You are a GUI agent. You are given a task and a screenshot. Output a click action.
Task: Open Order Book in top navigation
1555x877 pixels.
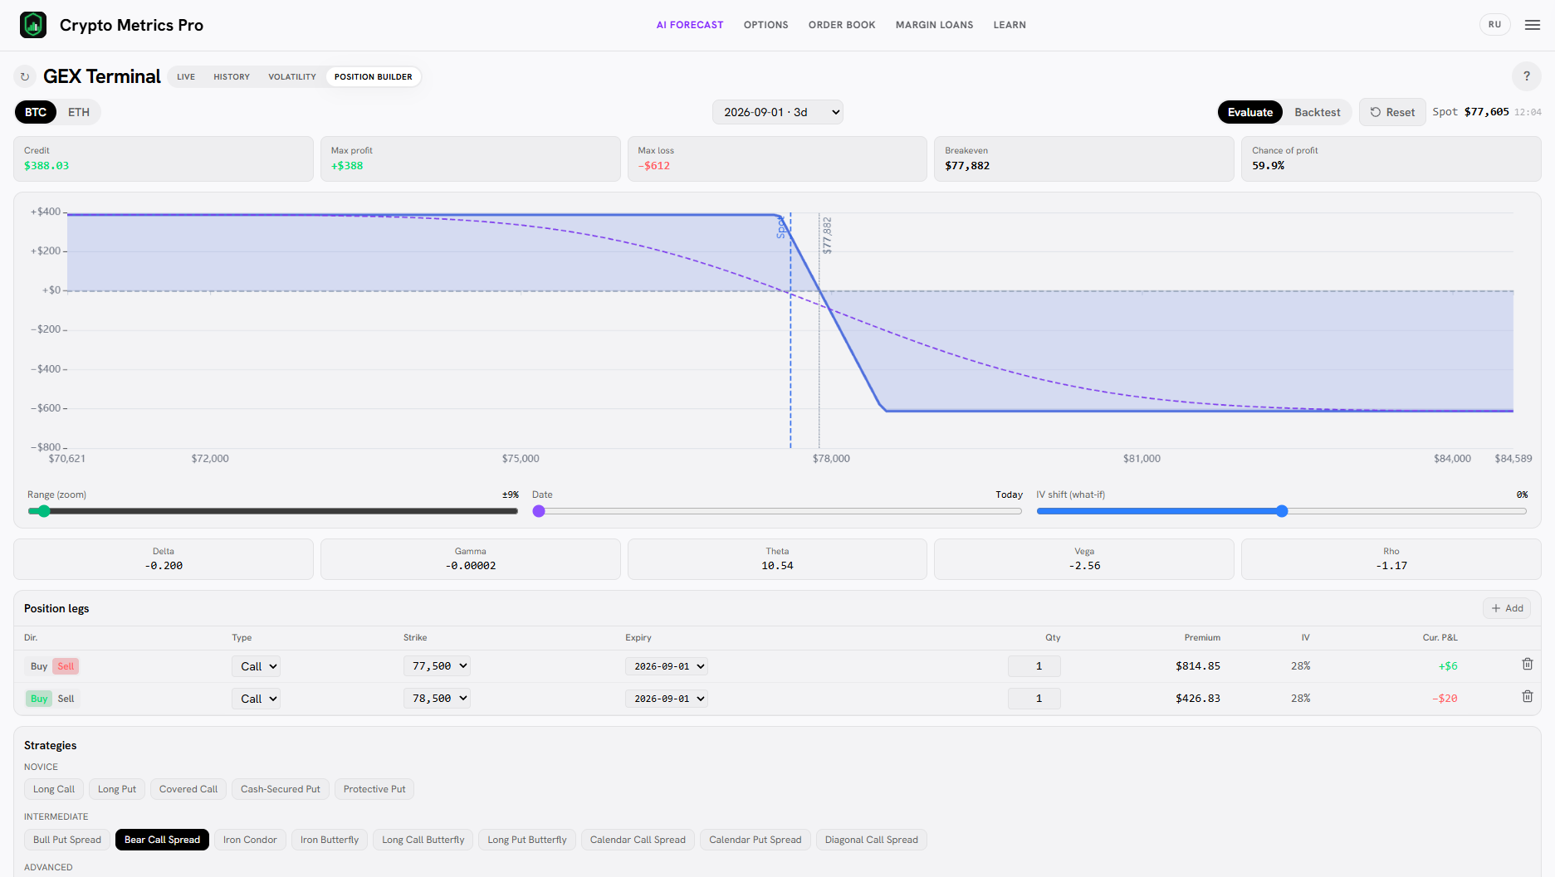[842, 25]
